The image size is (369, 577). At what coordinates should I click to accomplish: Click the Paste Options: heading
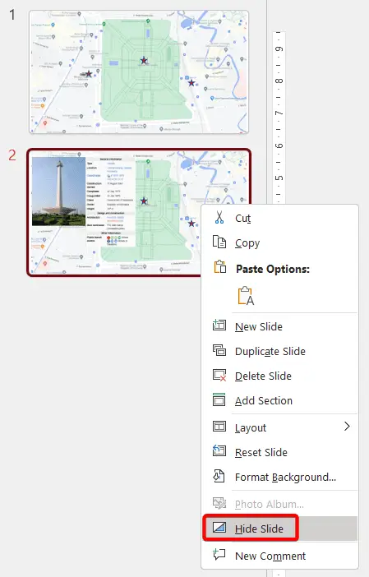tap(273, 269)
